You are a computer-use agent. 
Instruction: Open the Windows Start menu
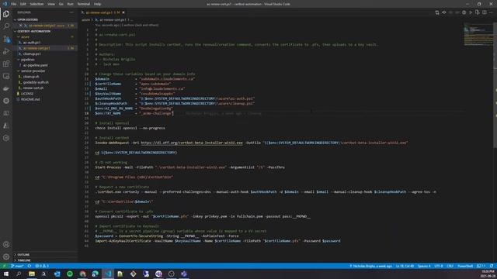coord(6,274)
